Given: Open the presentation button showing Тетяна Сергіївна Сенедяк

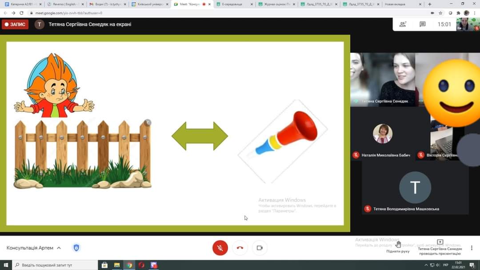Looking at the screenshot, I should point(440,248).
